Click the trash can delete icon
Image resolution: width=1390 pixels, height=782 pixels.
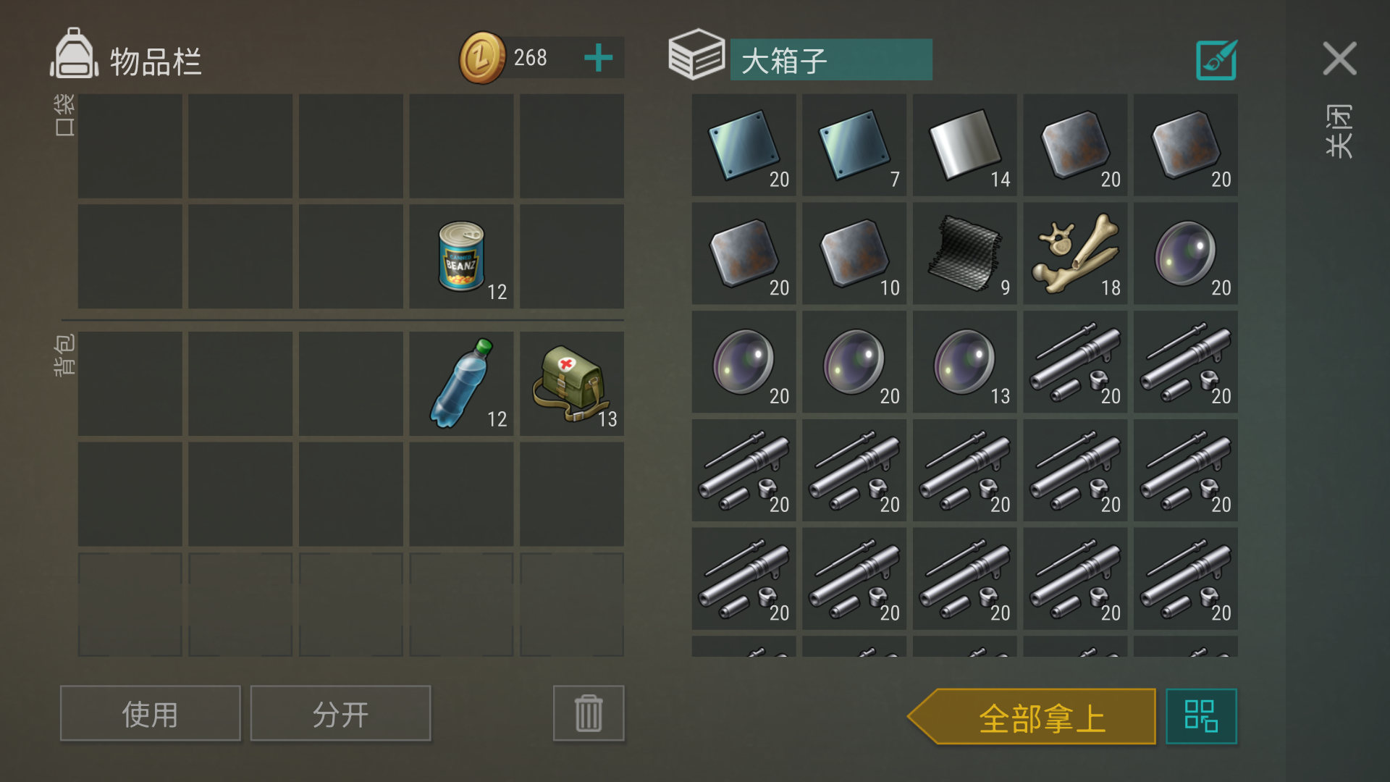pyautogui.click(x=589, y=713)
